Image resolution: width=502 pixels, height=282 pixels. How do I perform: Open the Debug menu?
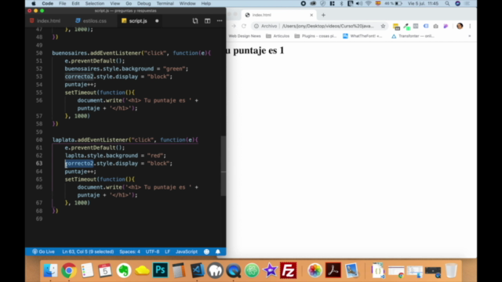(144, 3)
